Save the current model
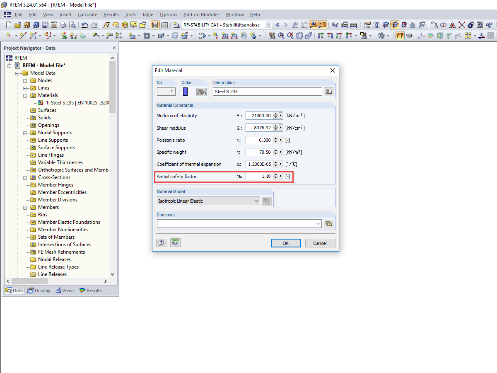 [x=45, y=25]
